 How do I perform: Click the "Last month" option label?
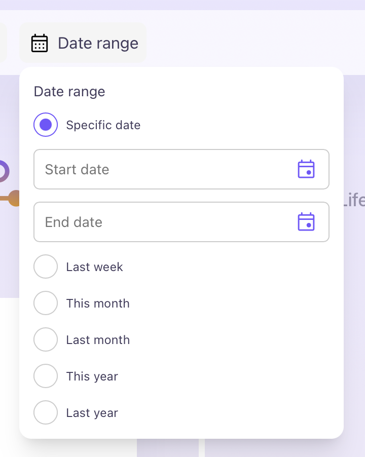click(x=98, y=340)
